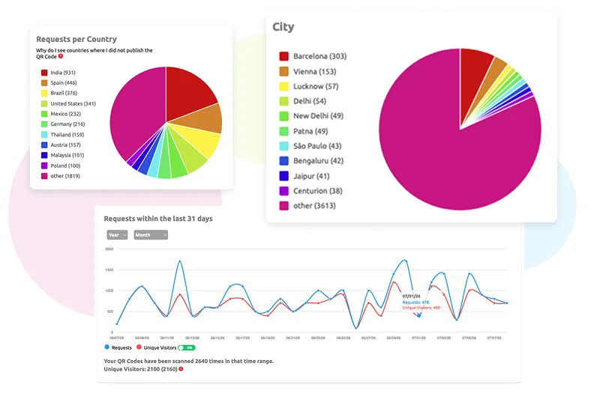Open the Month dropdown
Image resolution: width=600 pixels, height=399 pixels.
(151, 235)
